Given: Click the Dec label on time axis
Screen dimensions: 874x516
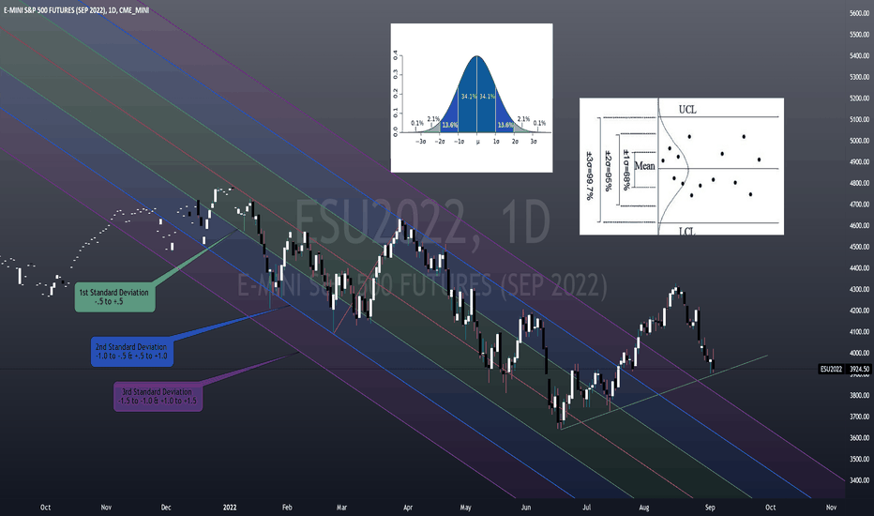Looking at the screenshot, I should click(166, 507).
